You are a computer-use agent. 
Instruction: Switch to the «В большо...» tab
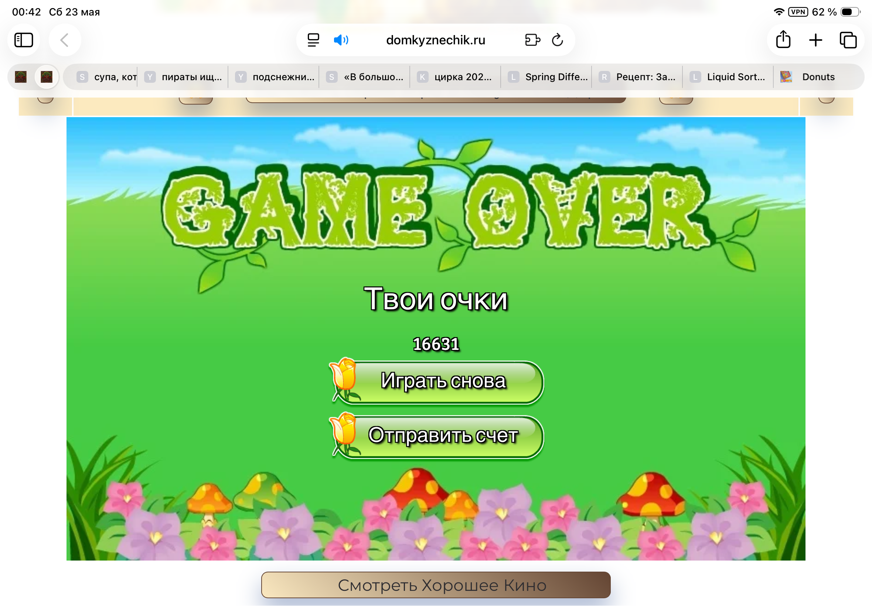[x=365, y=77]
